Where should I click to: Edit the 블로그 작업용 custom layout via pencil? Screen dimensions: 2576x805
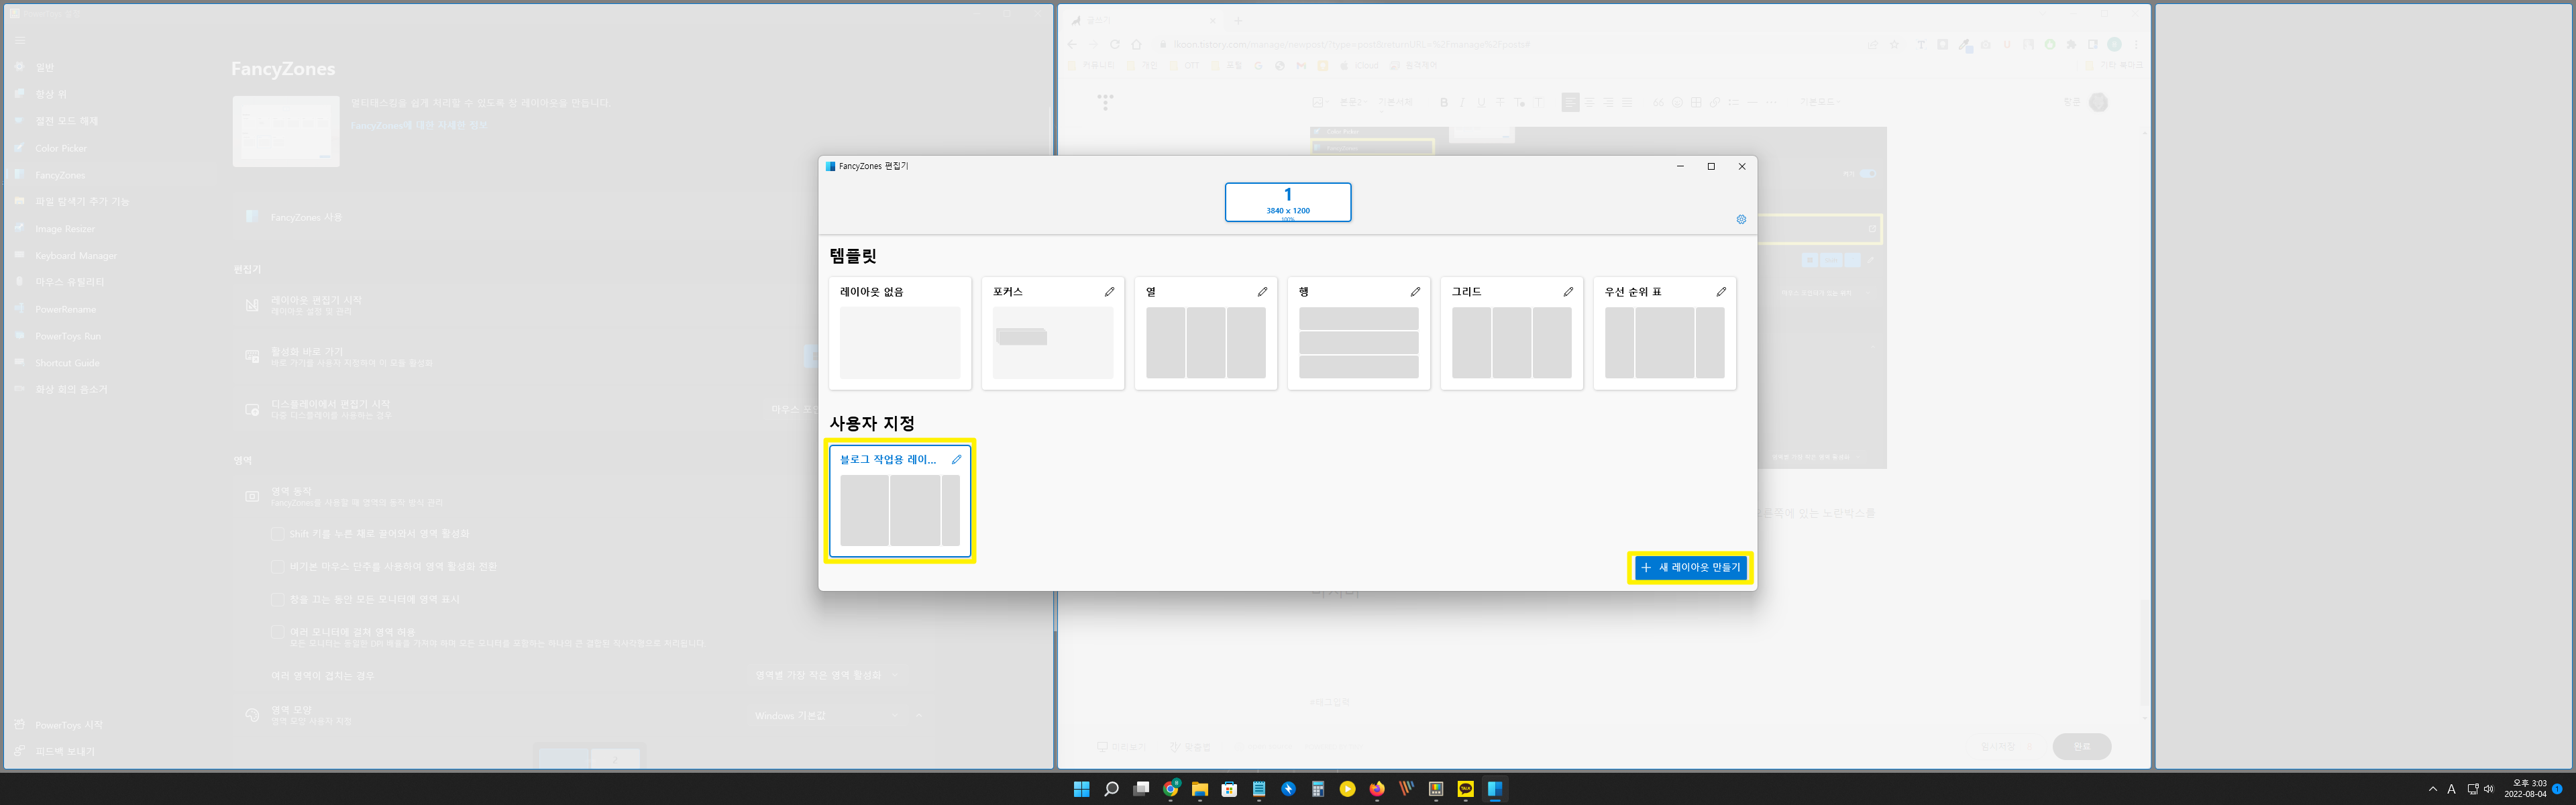tap(956, 460)
